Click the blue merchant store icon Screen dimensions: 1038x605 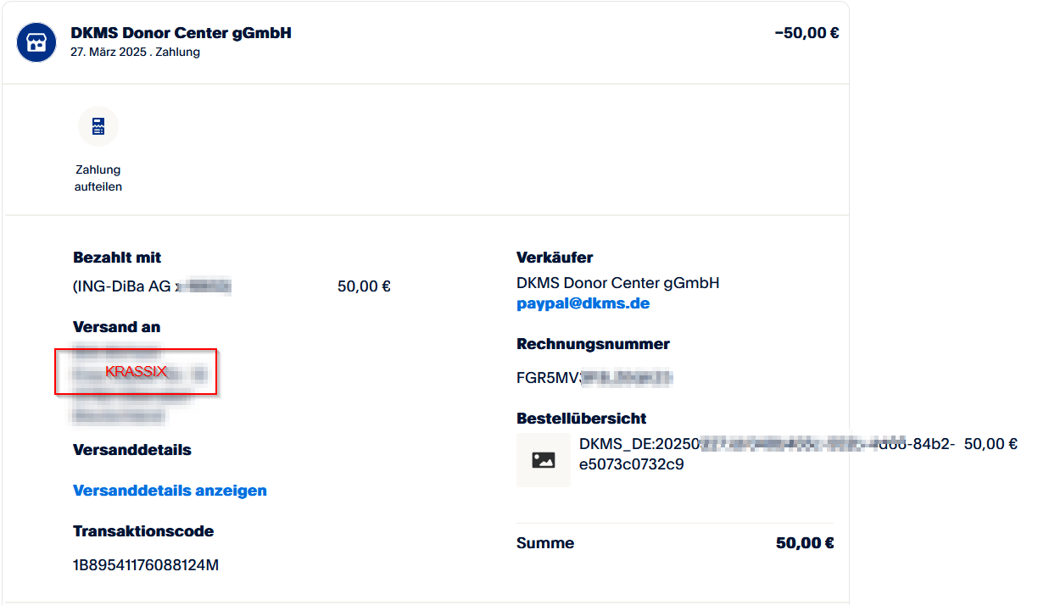click(x=36, y=42)
